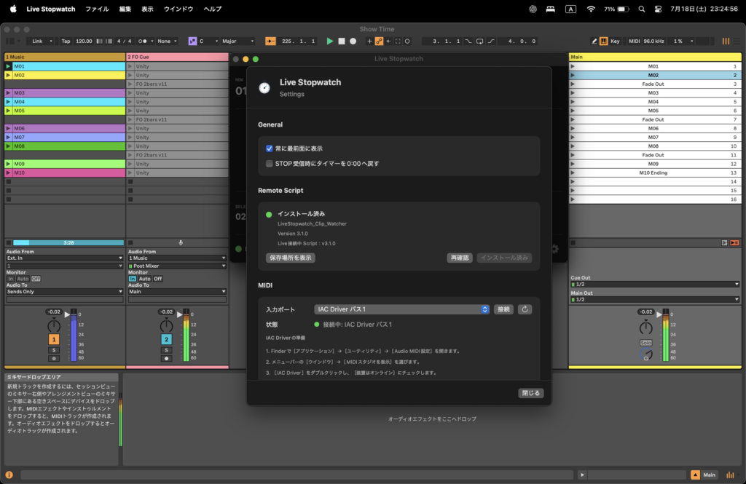
Task: Solo the 1 Music track
Action: pyautogui.click(x=54, y=350)
